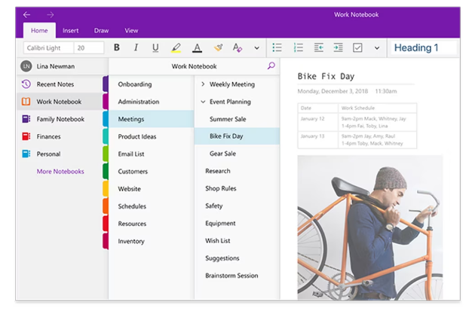The height and width of the screenshot is (314, 469).
Task: Decrease the indent
Action: coord(318,47)
